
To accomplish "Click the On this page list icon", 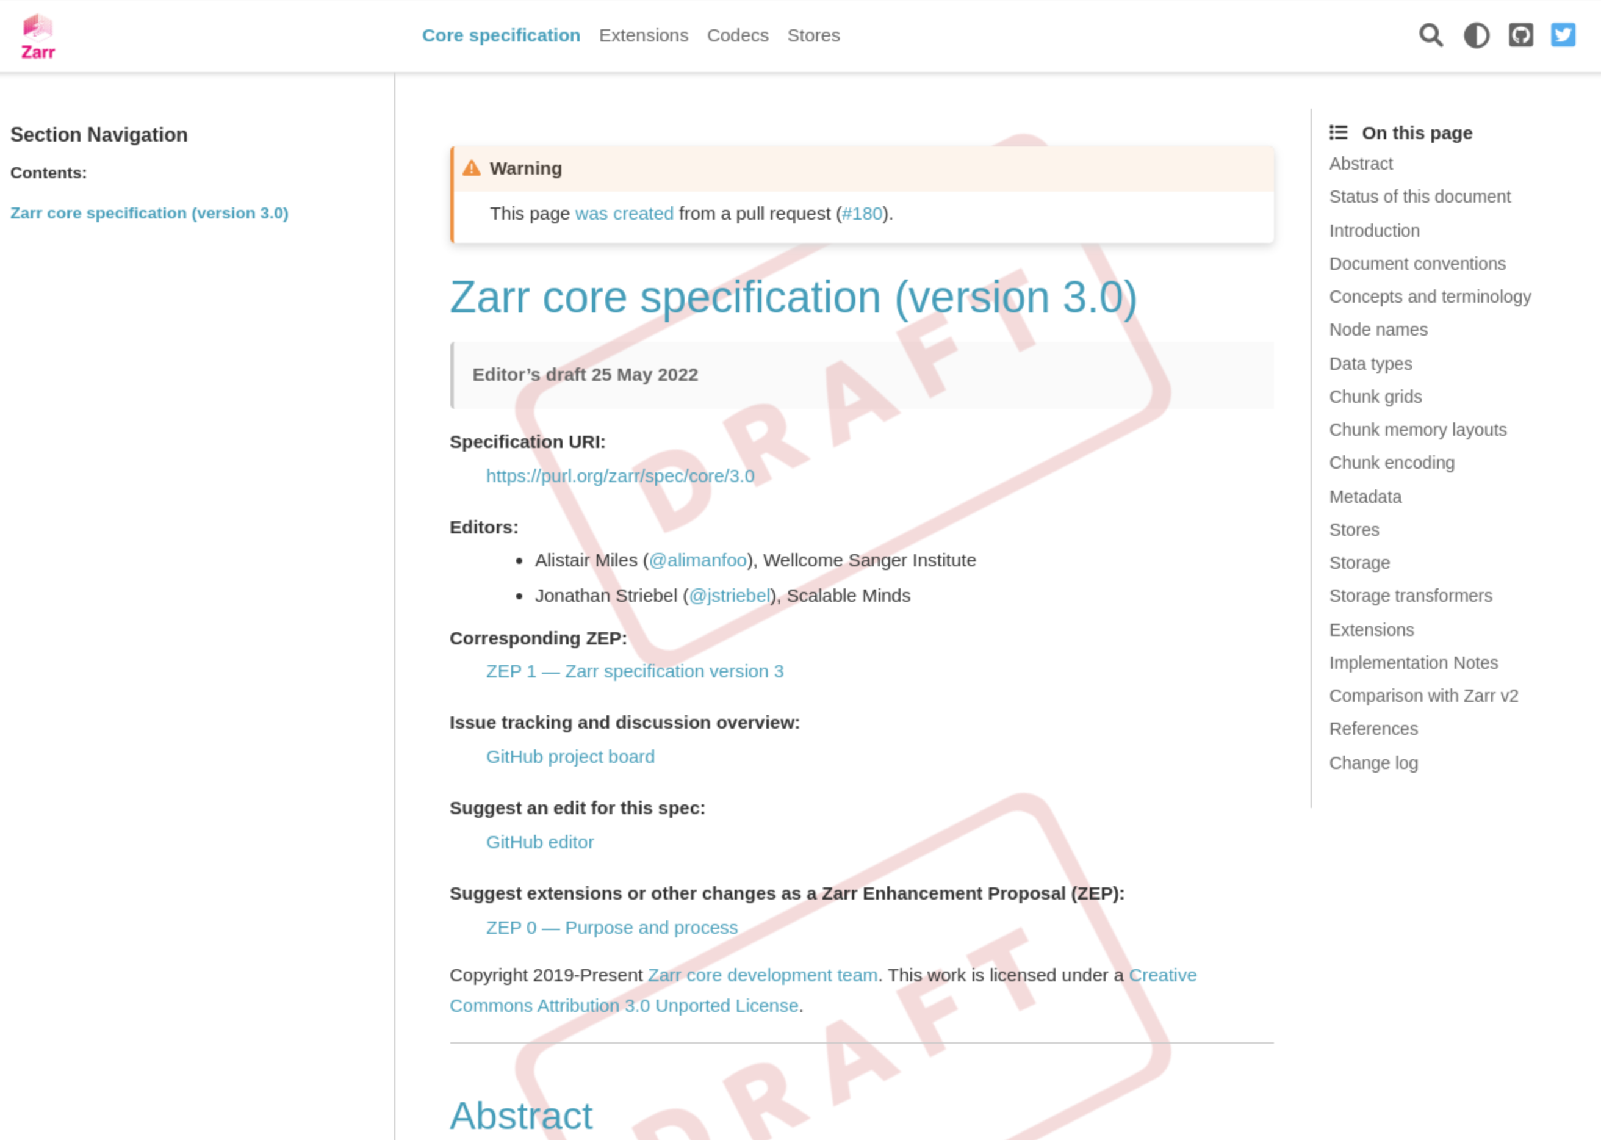I will [1338, 132].
